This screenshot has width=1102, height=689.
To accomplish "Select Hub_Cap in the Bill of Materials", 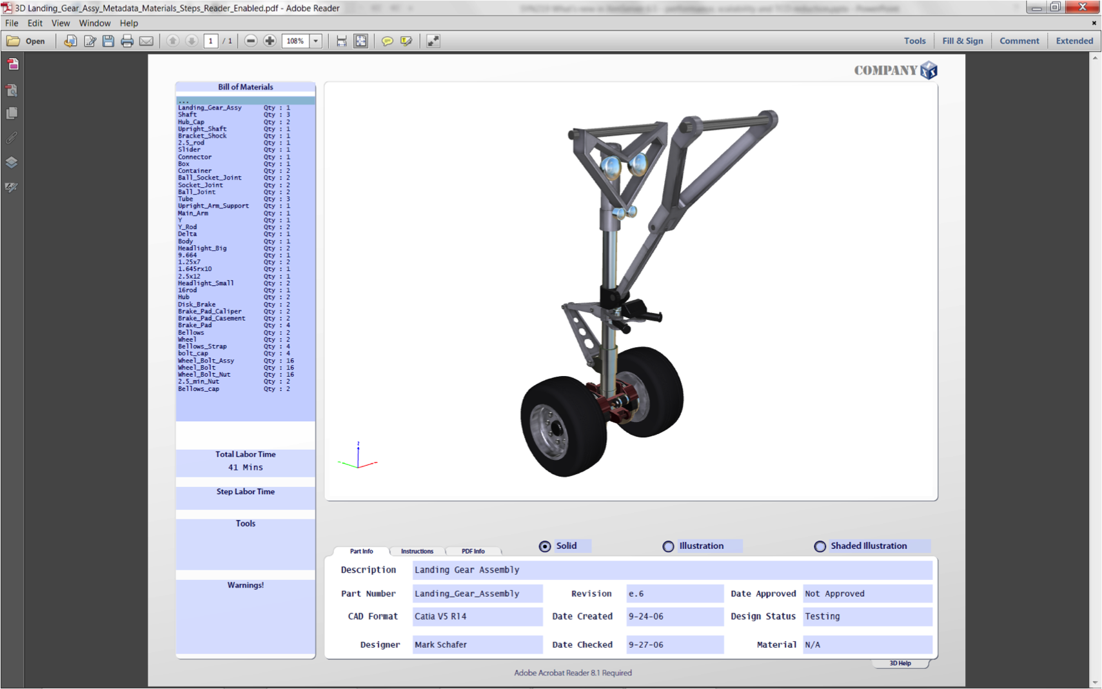I will click(x=192, y=122).
